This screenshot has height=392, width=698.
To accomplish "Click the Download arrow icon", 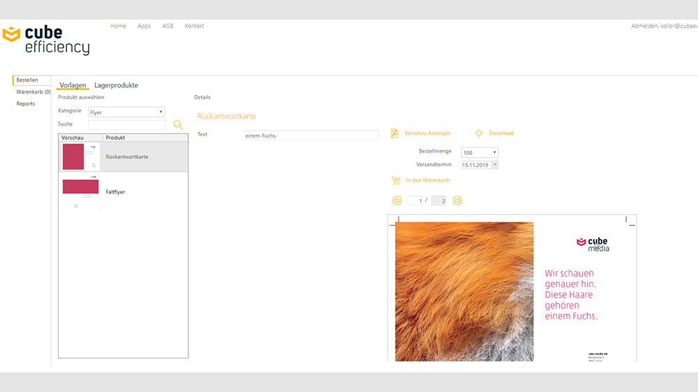I will [x=479, y=133].
